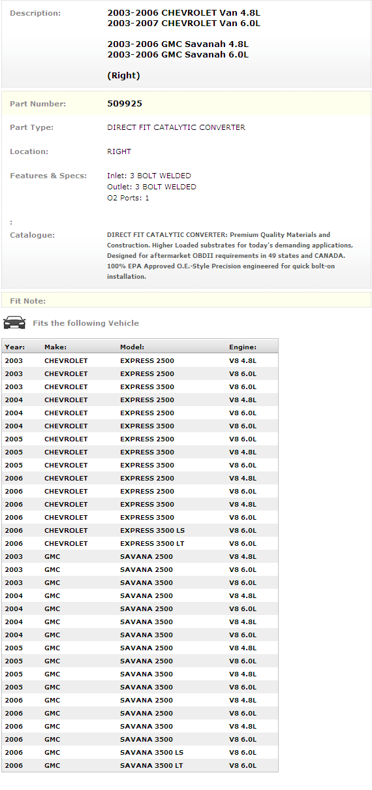
Task: Click the Fits the following Vehicle heading
Action: (x=85, y=323)
